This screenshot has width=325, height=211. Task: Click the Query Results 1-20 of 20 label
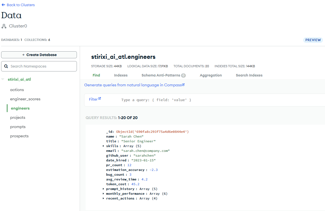tap(111, 118)
